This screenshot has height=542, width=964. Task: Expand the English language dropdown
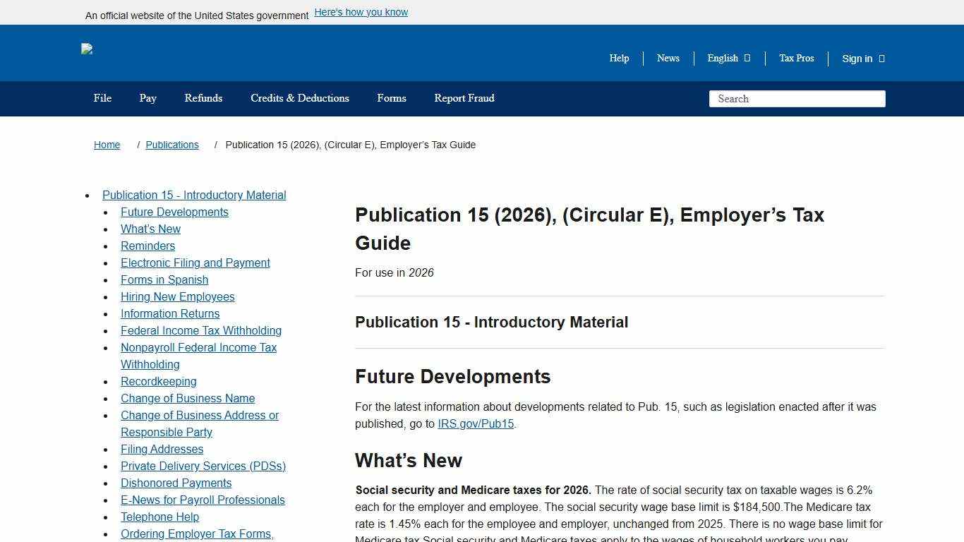pyautogui.click(x=728, y=59)
